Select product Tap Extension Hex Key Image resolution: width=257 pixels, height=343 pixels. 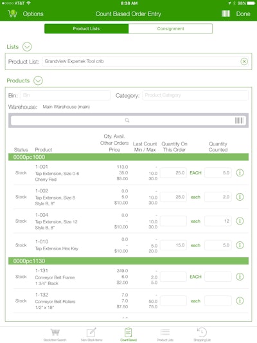(57, 248)
